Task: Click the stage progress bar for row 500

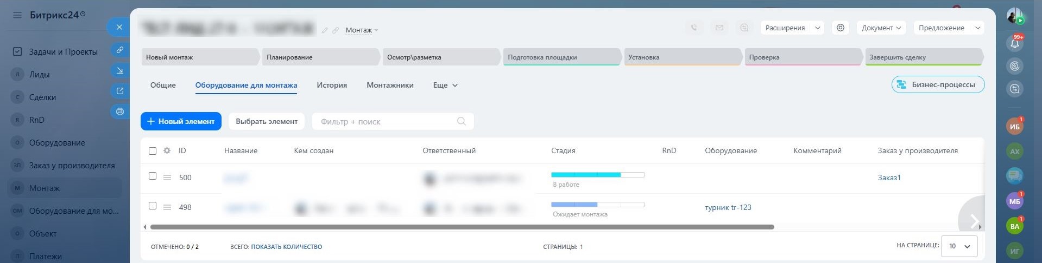Action: point(597,175)
